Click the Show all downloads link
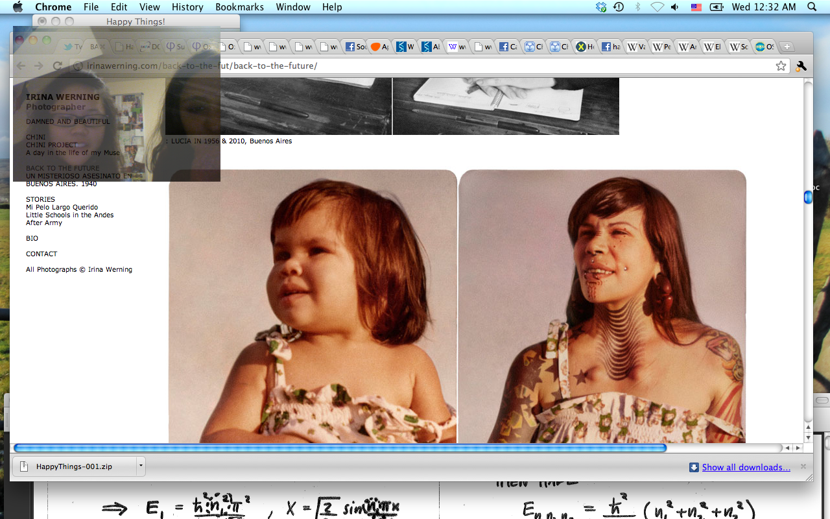 (746, 467)
